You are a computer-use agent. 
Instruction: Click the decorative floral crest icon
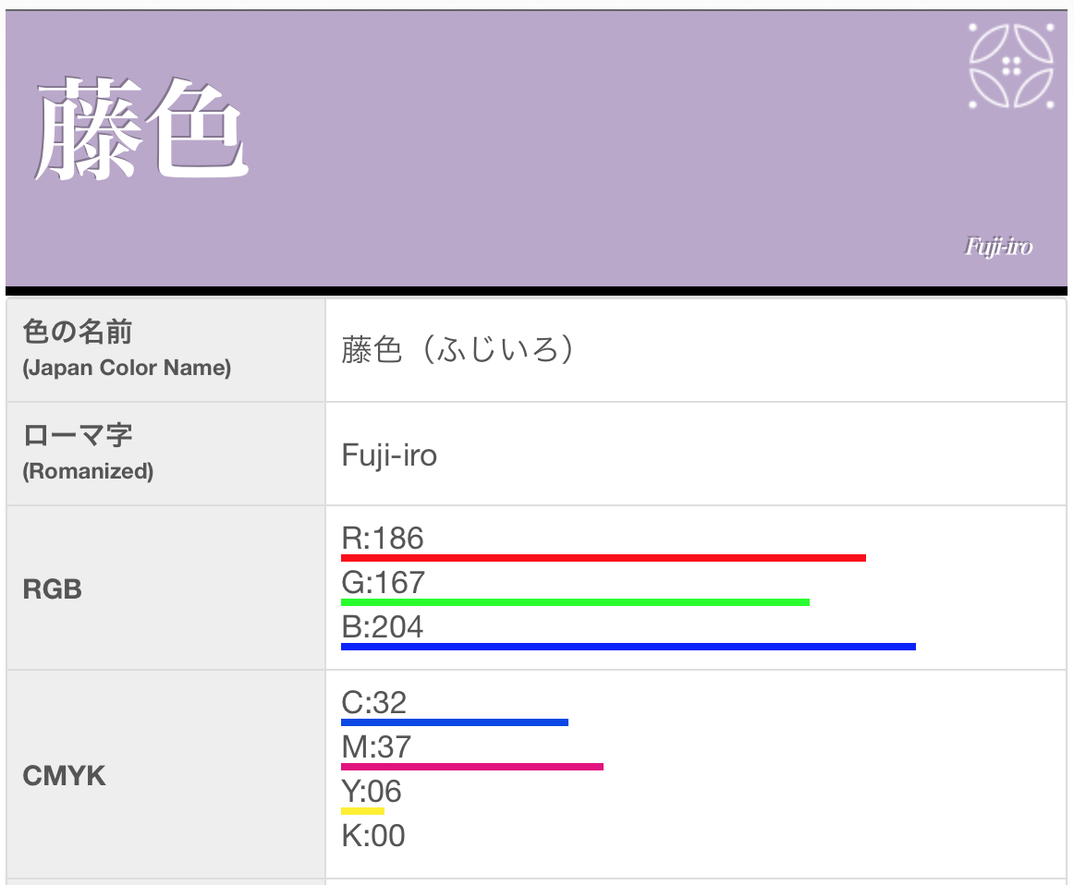pos(1011,66)
